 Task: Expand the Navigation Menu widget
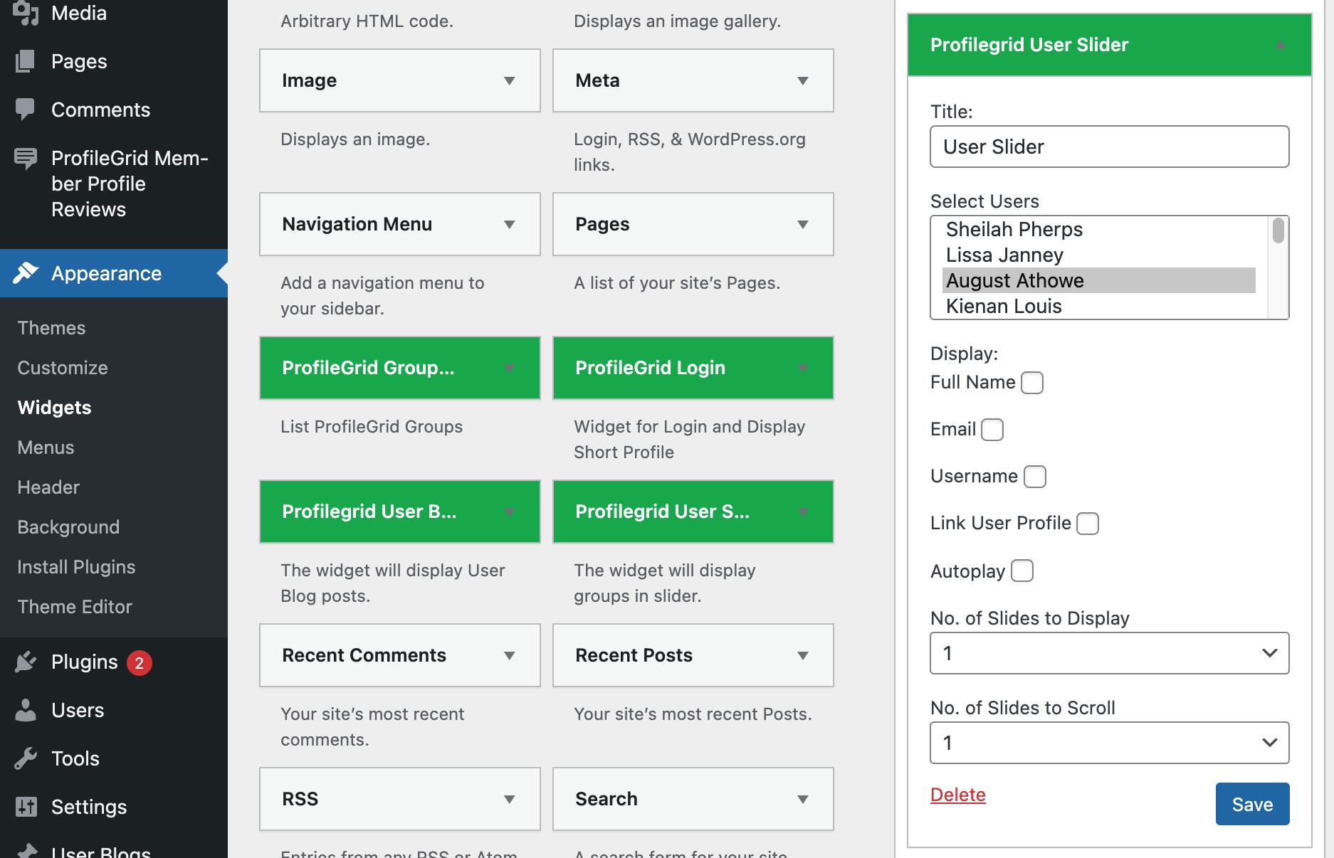(509, 224)
